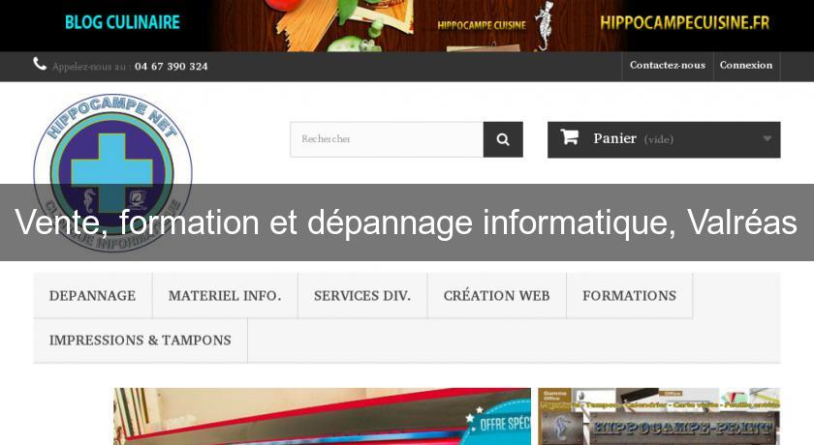Open the Panier (vide) cart
Viewport: 814px width, 445px height.
[664, 139]
